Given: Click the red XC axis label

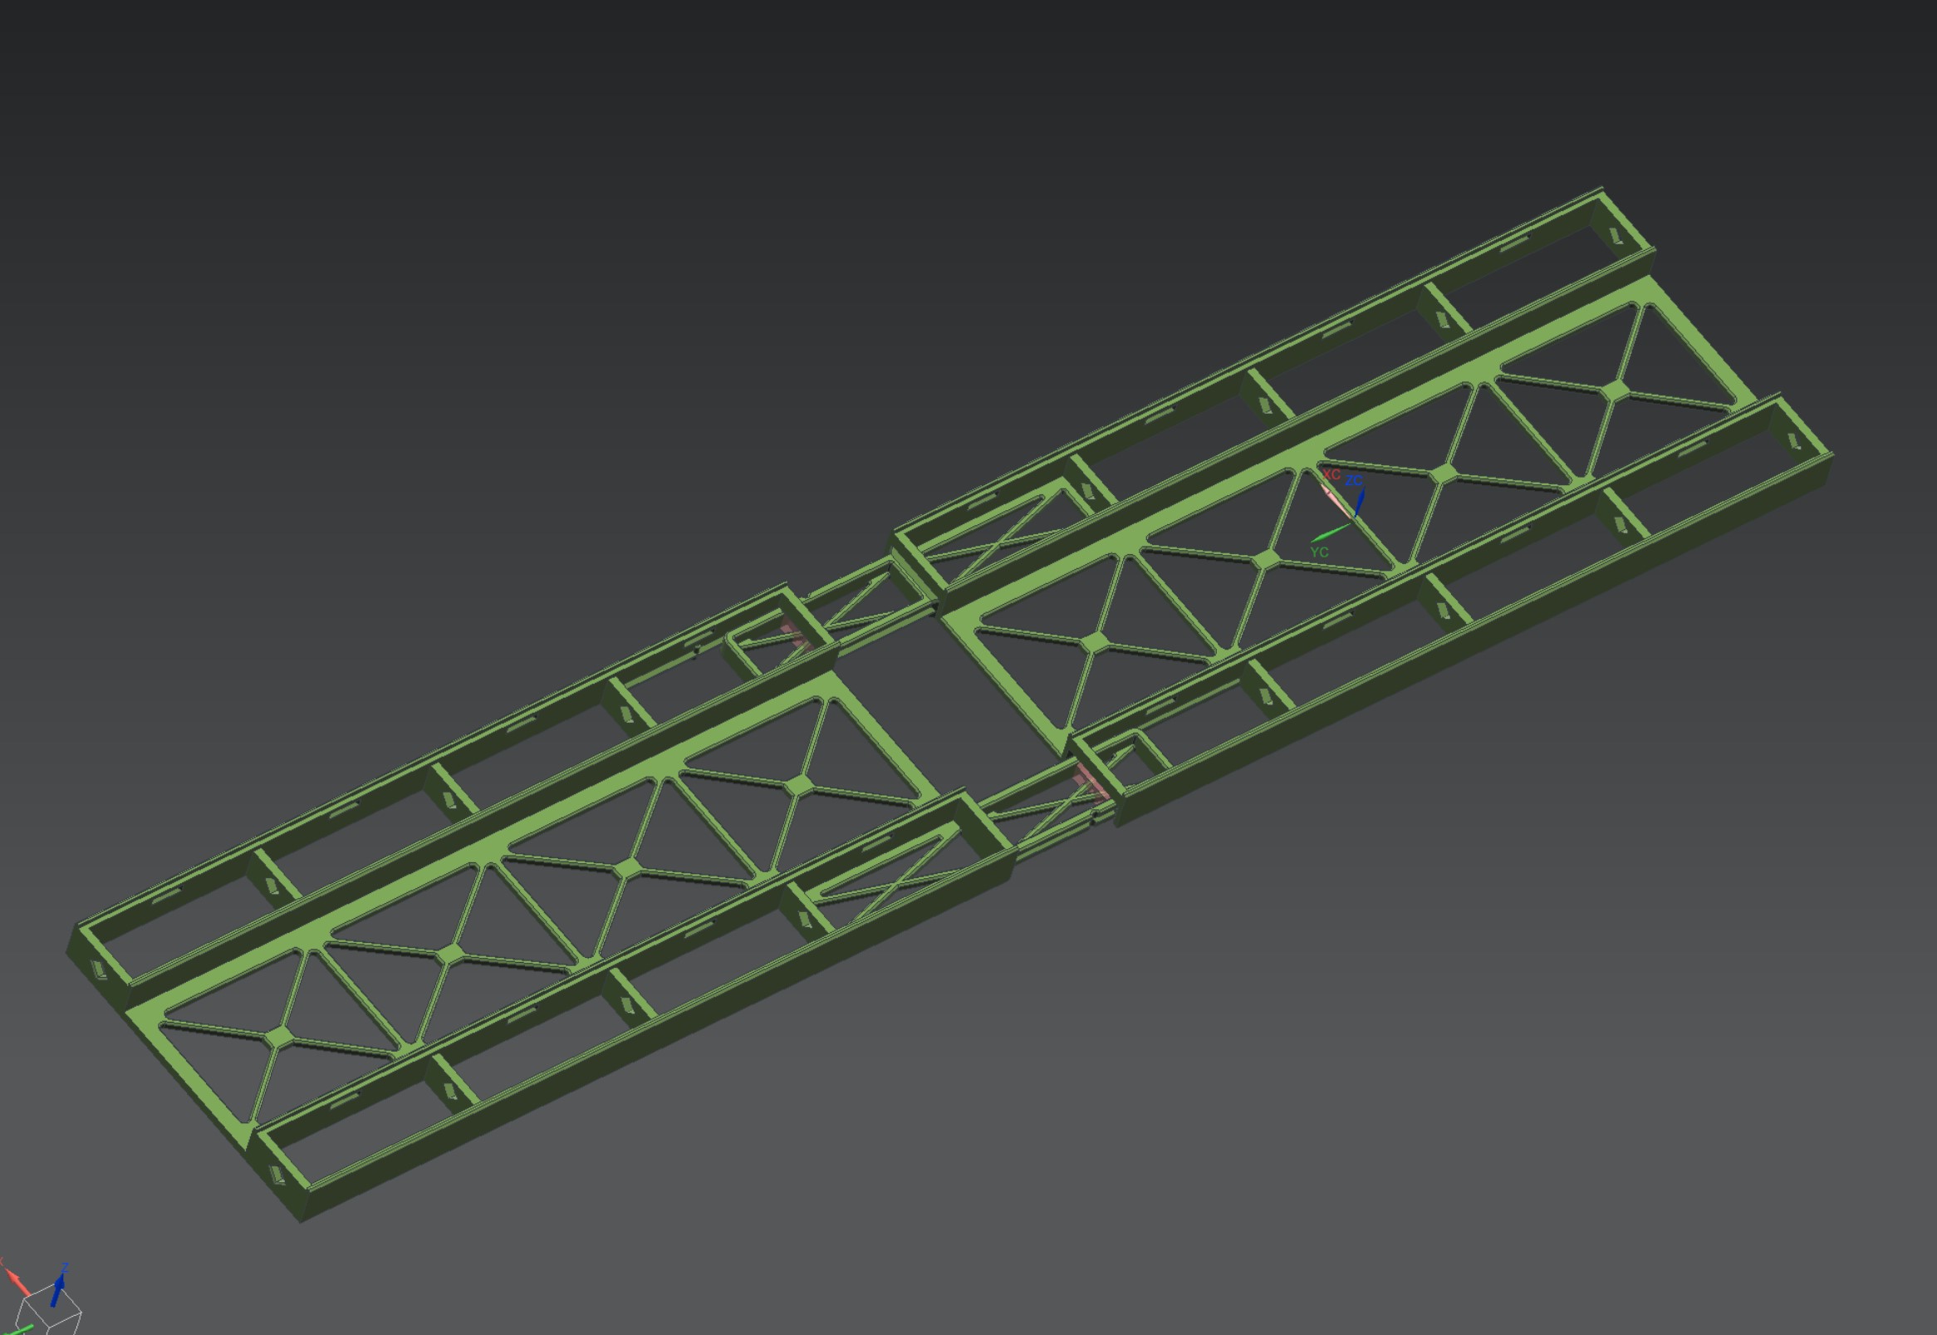Looking at the screenshot, I should (x=1331, y=475).
